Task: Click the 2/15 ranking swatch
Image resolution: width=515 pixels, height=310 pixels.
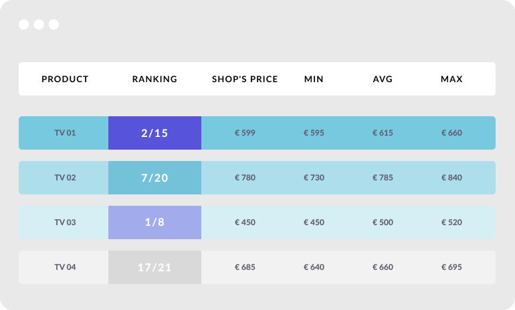Action: pos(154,133)
